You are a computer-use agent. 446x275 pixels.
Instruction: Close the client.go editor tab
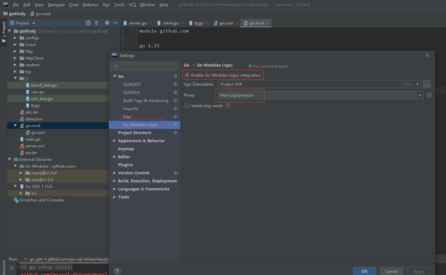(x=182, y=23)
